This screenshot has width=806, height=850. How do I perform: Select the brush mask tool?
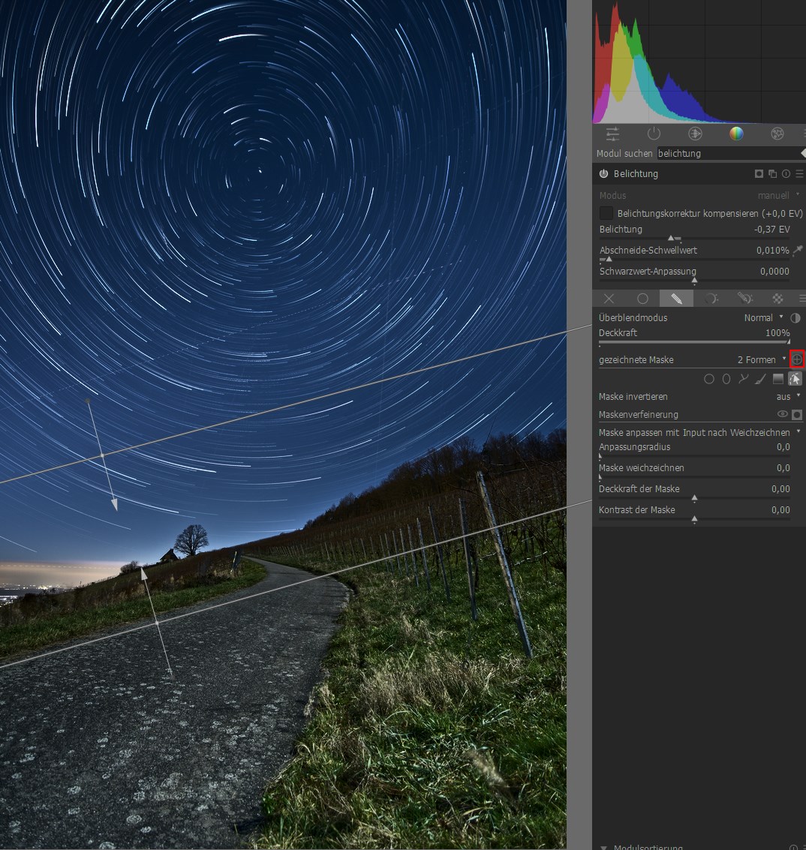(760, 380)
